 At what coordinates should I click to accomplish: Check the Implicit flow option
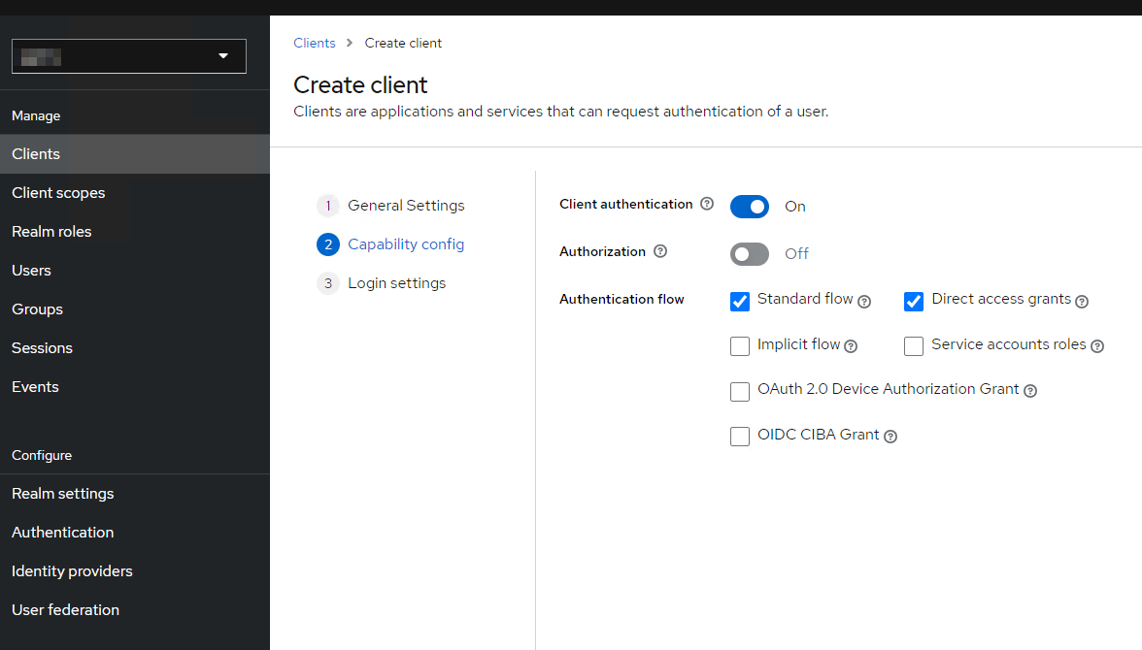pyautogui.click(x=740, y=346)
